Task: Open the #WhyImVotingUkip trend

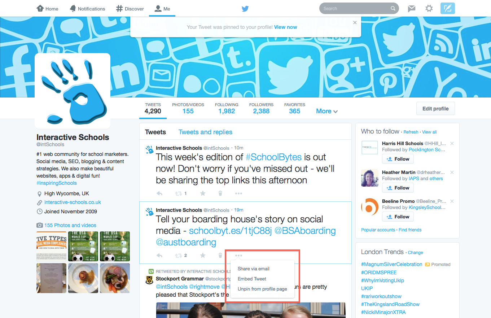Action: tap(382, 280)
